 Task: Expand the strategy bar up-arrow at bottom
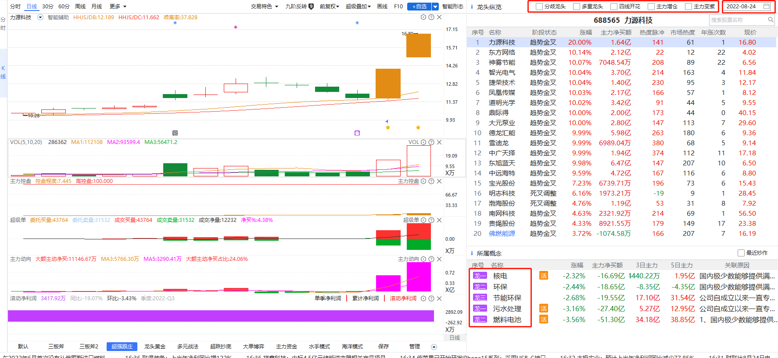[x=434, y=347]
